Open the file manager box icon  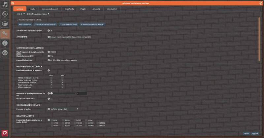5,24
